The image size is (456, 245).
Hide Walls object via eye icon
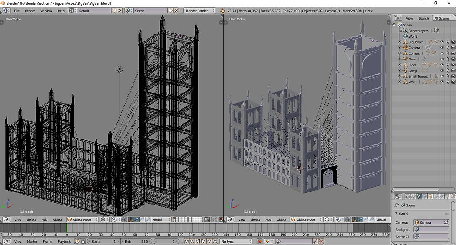442,82
